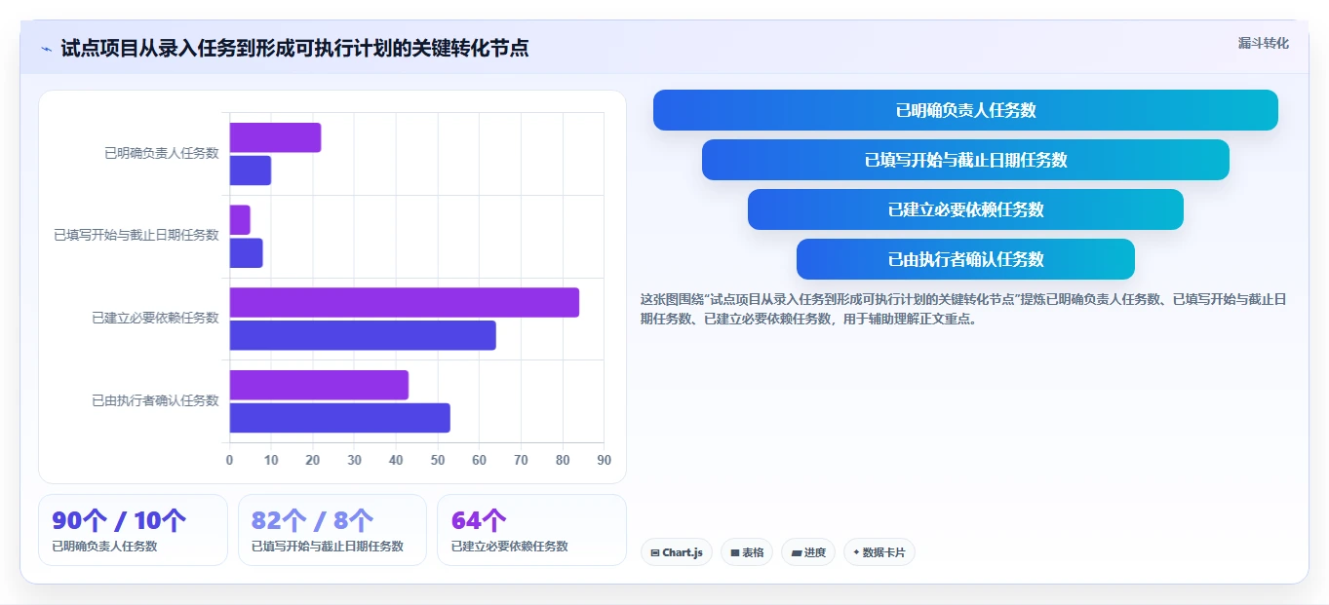This screenshot has height=605, width=1329.
Task: Select the 已明确负责人任务数 funnel stage
Action: [x=965, y=110]
